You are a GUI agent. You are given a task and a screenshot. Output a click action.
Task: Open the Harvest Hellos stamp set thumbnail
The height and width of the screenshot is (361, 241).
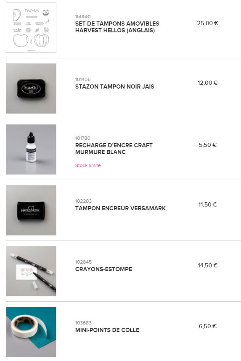31,28
